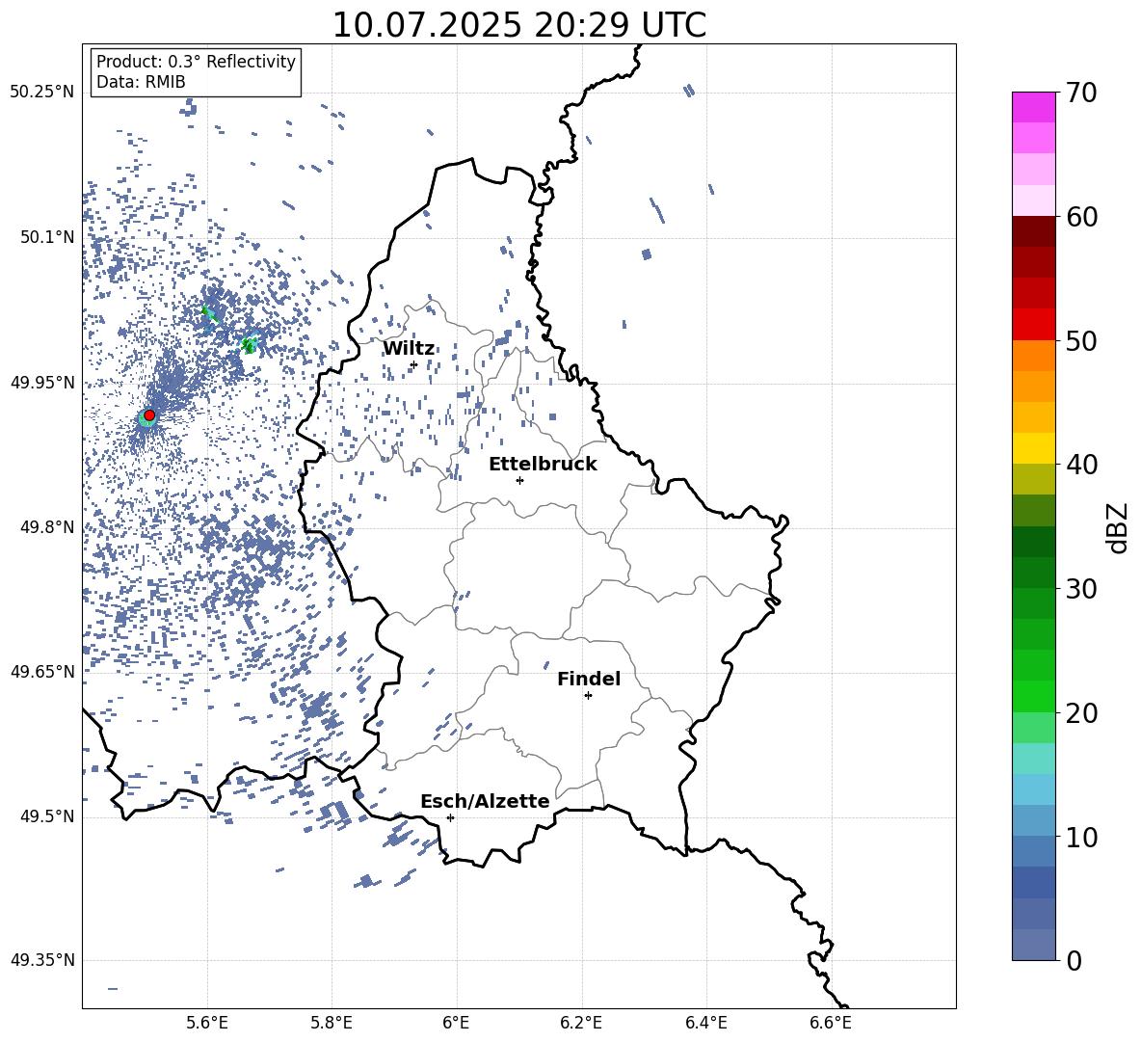The width and height of the screenshot is (1141, 1042).
Task: Click the colorbar tick label 50
Action: [1081, 341]
